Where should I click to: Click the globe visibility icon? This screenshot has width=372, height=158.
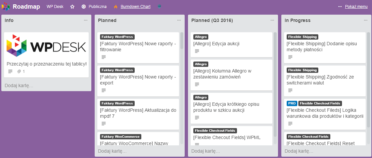pyautogui.click(x=84, y=7)
